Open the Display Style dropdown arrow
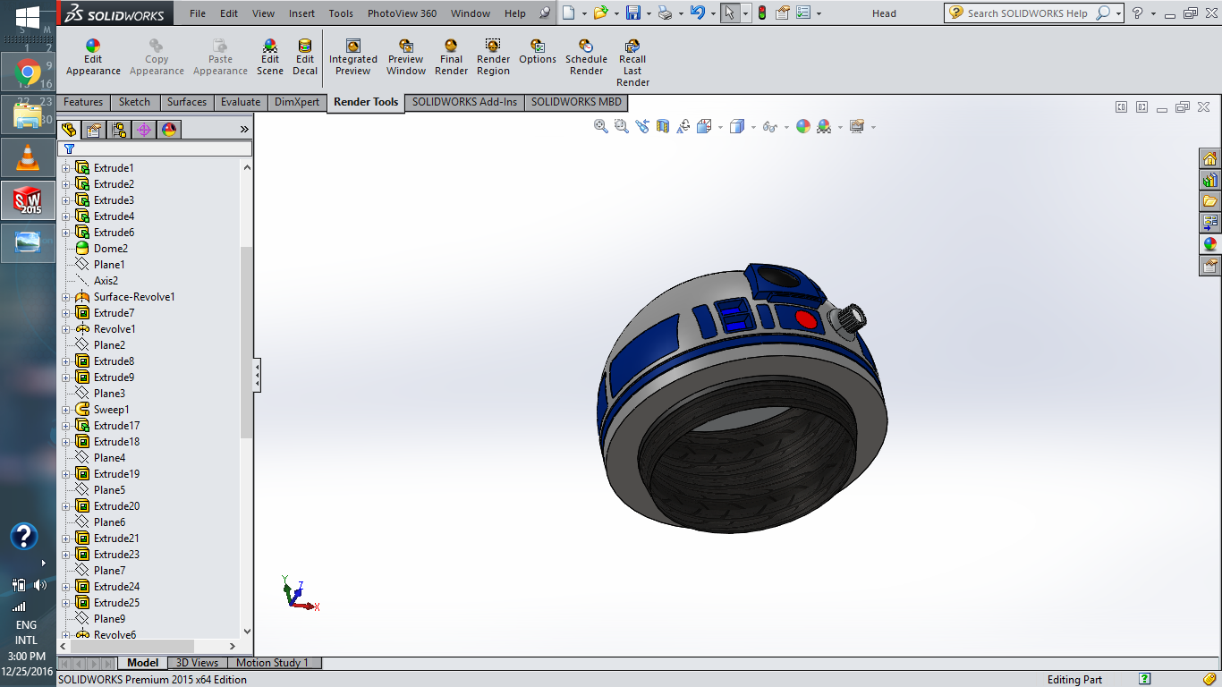 point(753,127)
